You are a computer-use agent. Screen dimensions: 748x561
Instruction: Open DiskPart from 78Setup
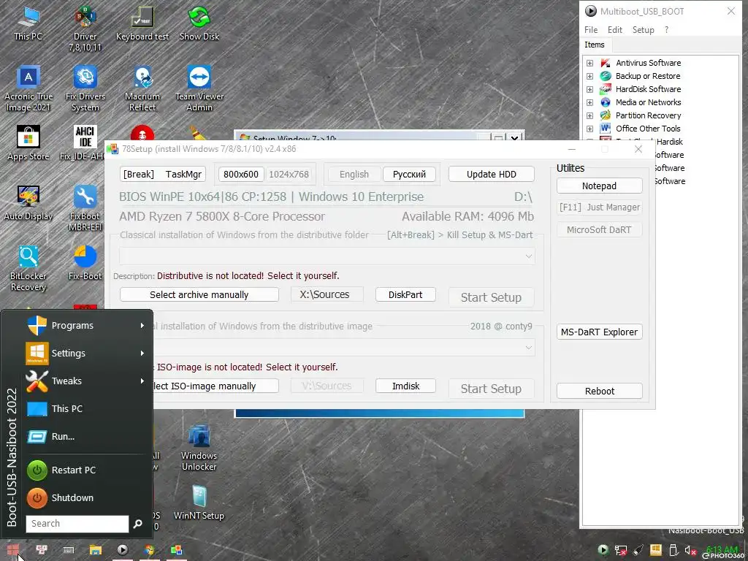[x=405, y=294]
